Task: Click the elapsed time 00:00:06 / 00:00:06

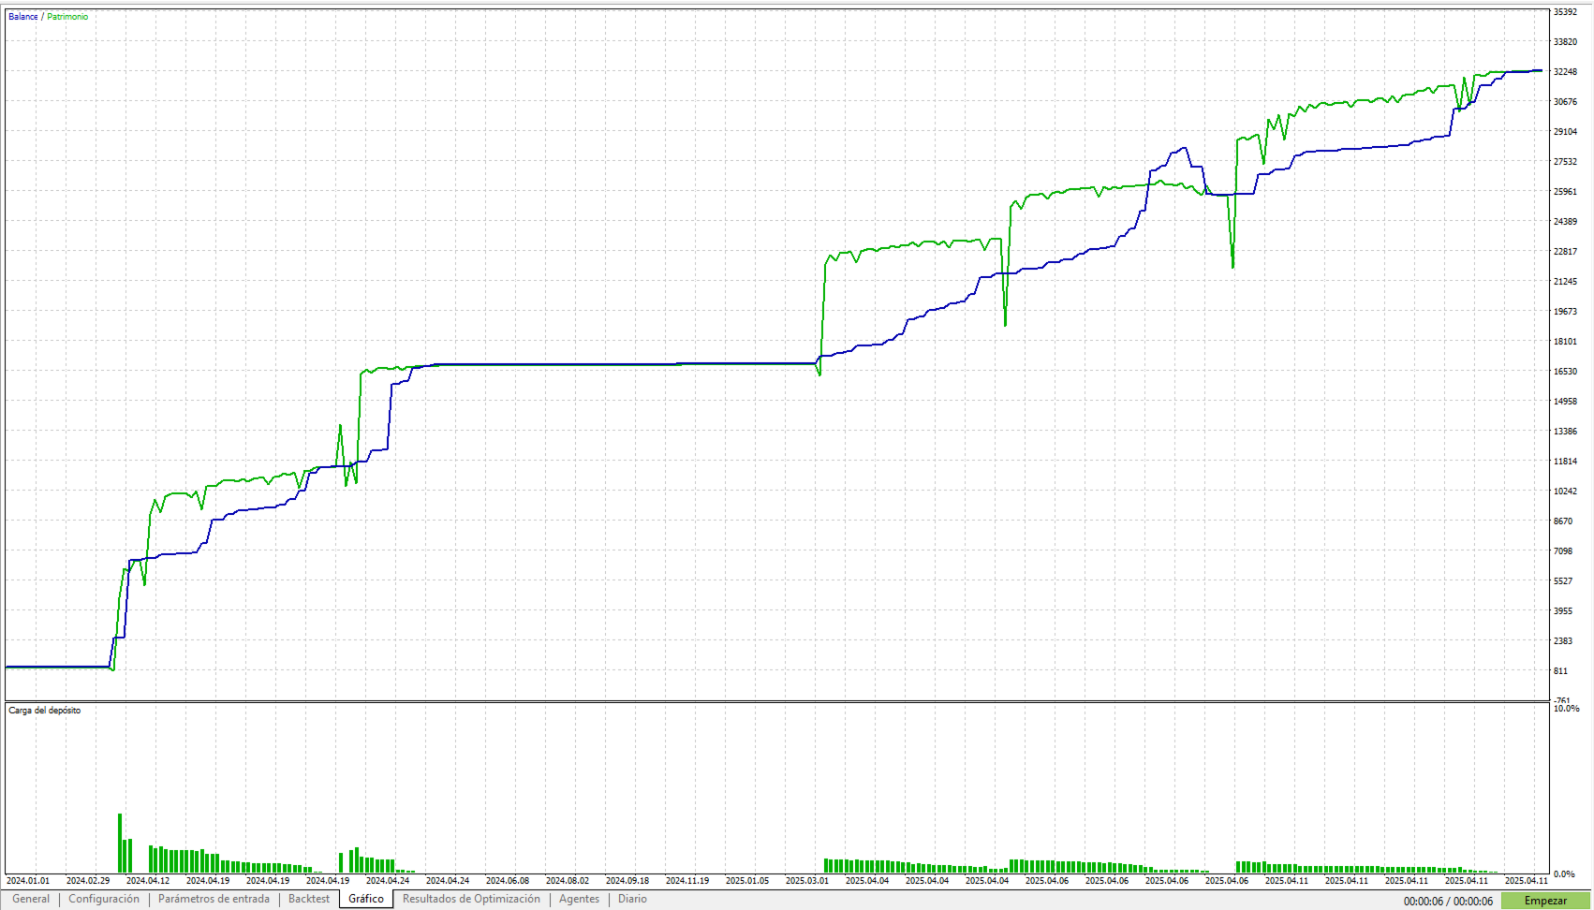Action: pyautogui.click(x=1448, y=902)
